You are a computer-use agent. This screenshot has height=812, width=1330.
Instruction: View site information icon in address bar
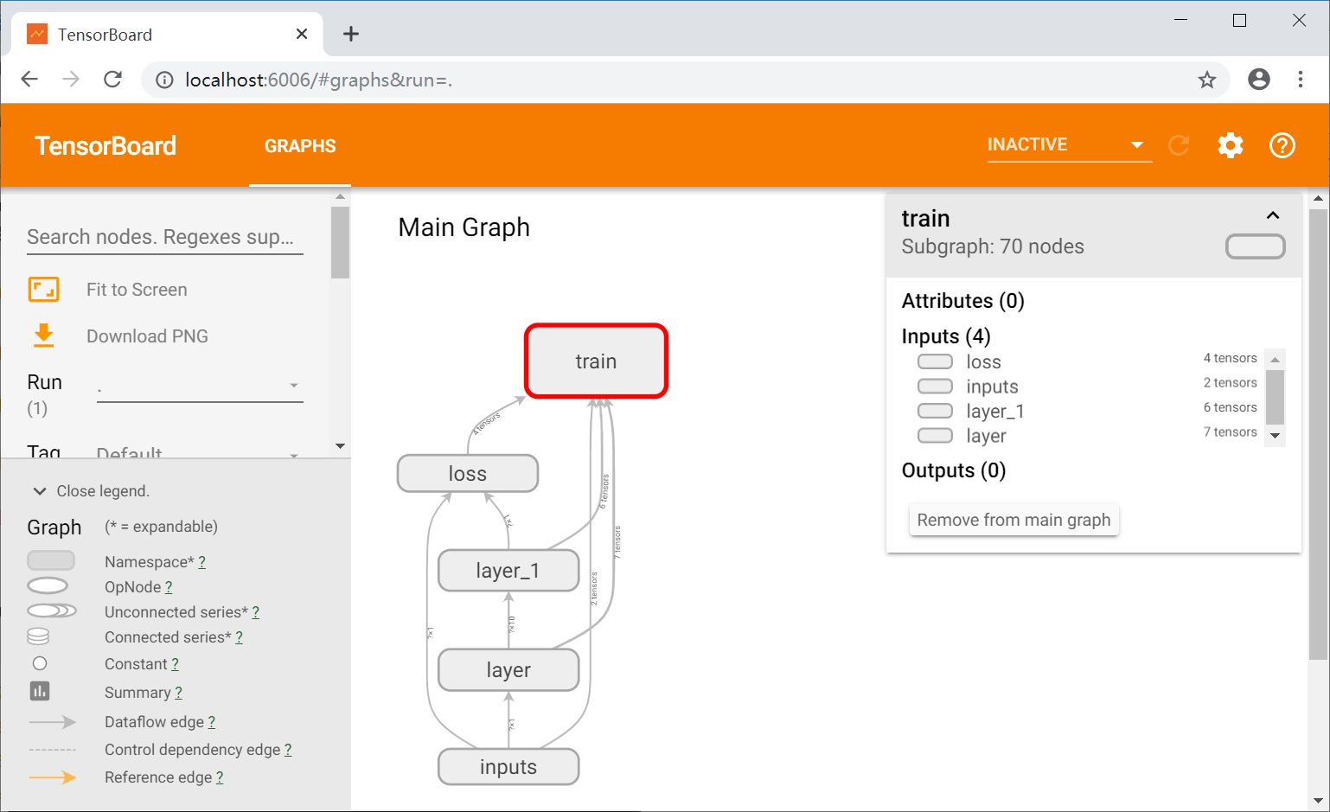click(164, 80)
